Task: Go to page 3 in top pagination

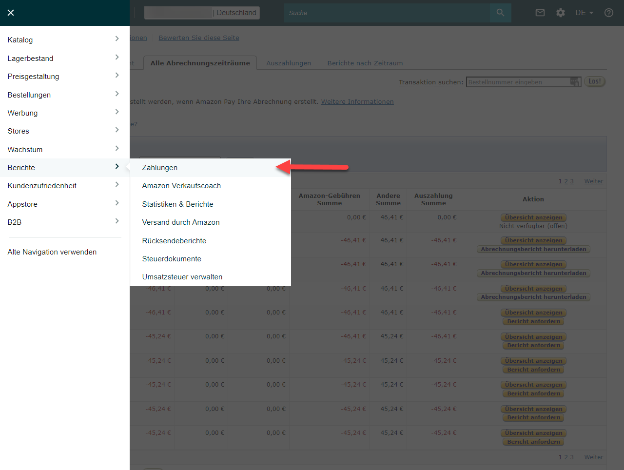Action: coord(572,181)
